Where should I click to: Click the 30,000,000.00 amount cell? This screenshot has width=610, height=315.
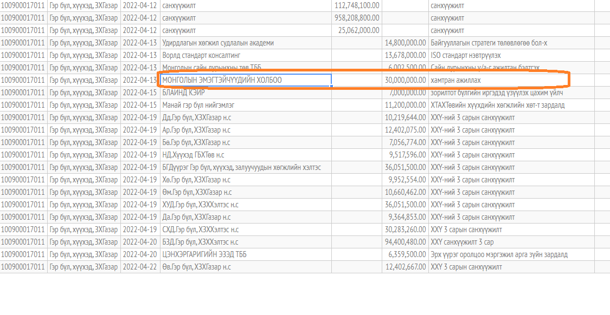click(x=404, y=80)
